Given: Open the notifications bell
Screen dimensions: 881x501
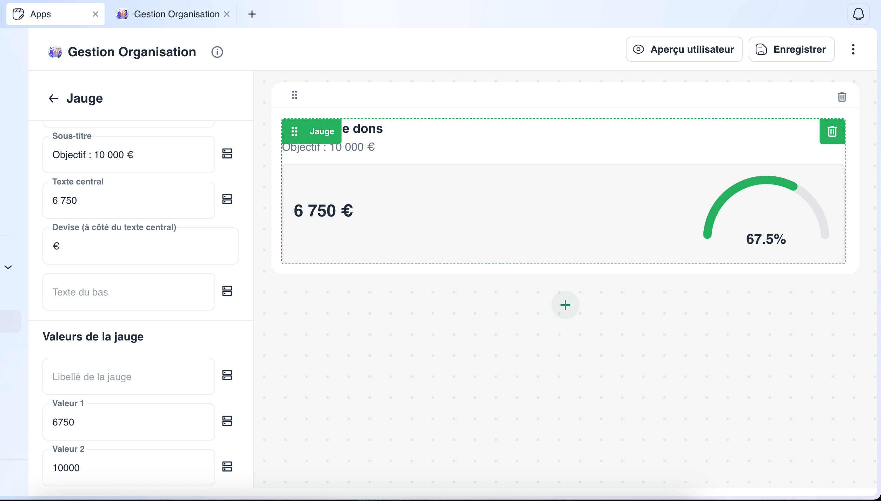Looking at the screenshot, I should [859, 14].
